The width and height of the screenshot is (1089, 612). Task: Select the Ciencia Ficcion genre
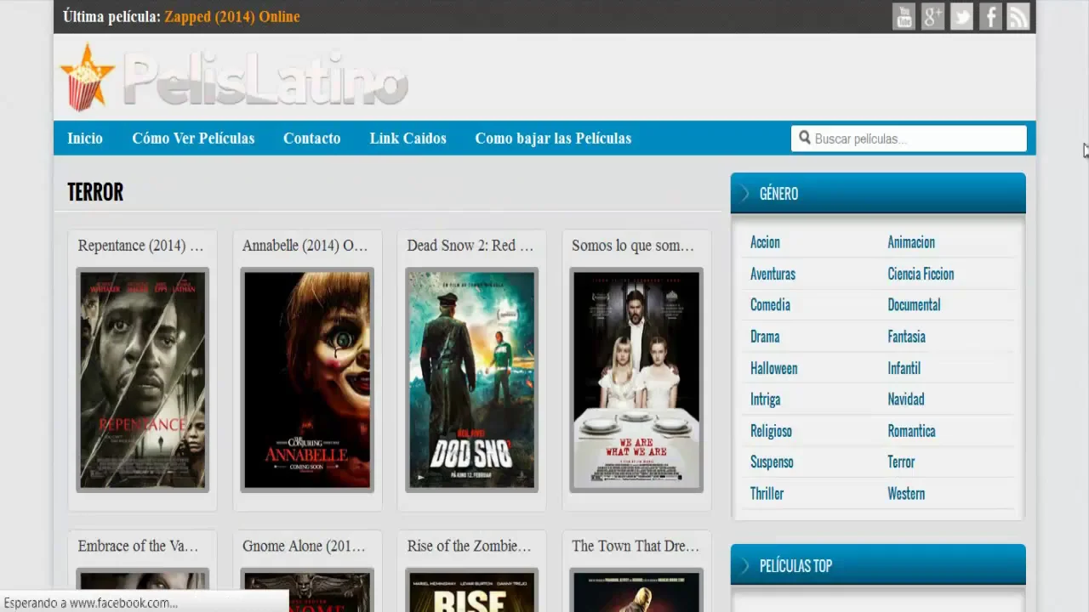(921, 274)
